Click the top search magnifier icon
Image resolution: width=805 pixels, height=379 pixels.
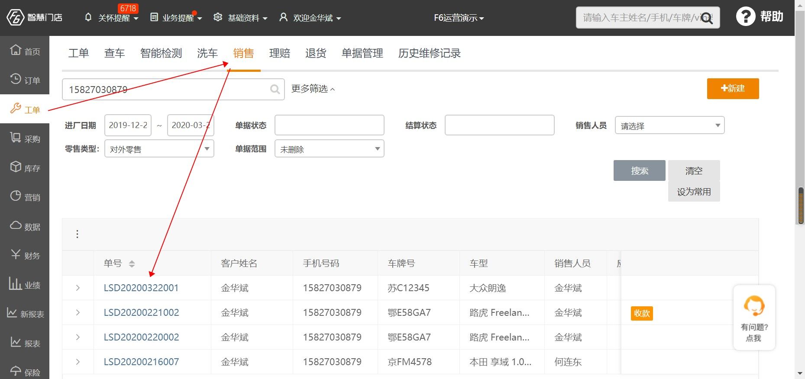point(707,18)
